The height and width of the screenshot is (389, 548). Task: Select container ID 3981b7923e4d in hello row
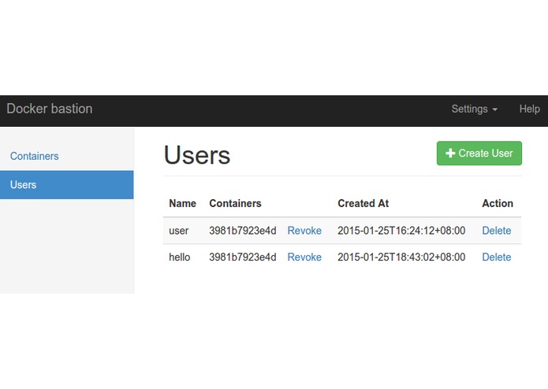(x=243, y=257)
